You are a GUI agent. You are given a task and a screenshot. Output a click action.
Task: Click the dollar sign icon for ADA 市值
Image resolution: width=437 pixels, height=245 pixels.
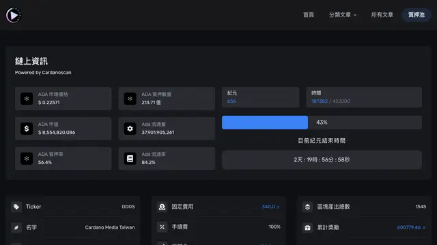click(x=27, y=129)
